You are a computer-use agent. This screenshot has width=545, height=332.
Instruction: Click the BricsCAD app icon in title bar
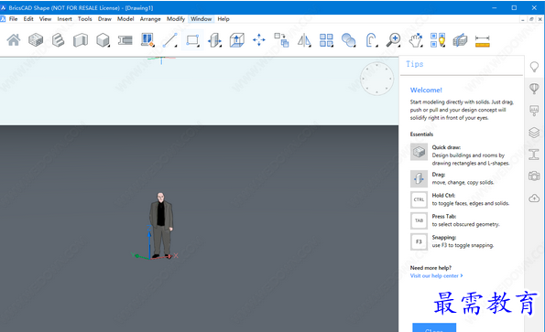click(3, 7)
